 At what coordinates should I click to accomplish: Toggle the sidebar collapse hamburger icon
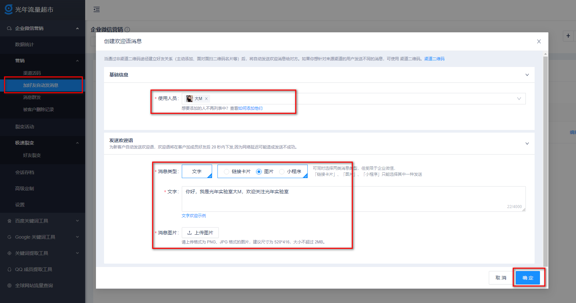97,9
